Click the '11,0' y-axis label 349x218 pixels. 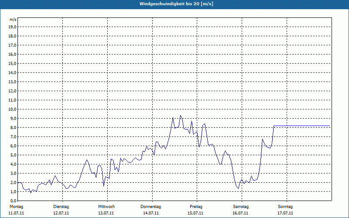pos(12,100)
